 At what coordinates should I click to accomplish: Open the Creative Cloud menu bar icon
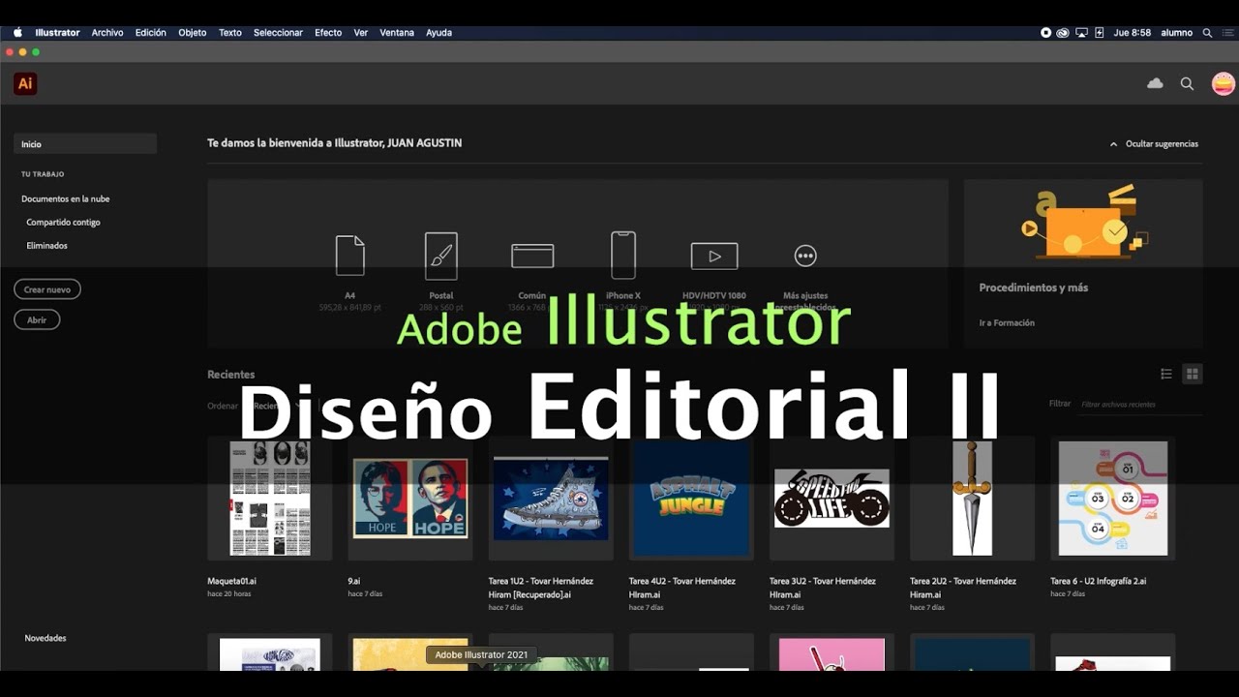pyautogui.click(x=1063, y=32)
